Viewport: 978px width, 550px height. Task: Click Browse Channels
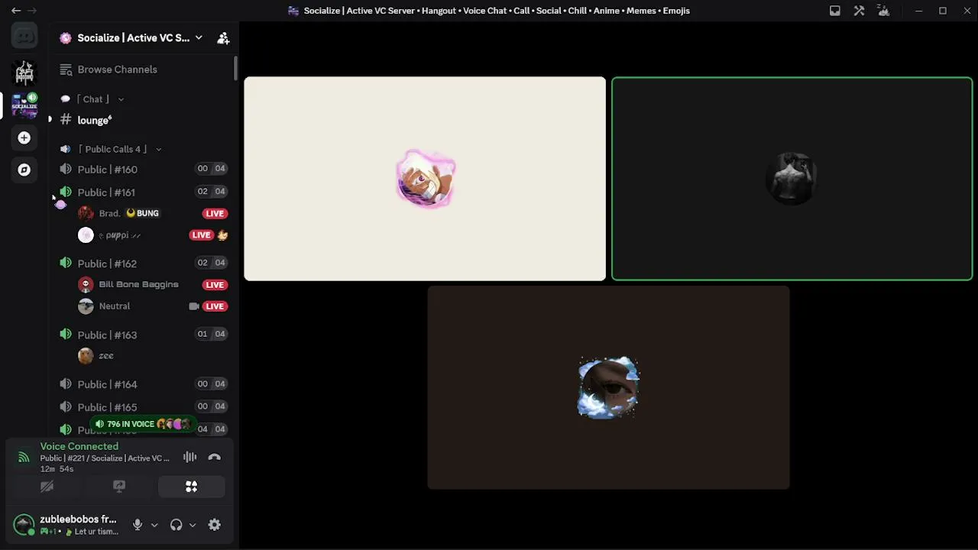coord(117,70)
